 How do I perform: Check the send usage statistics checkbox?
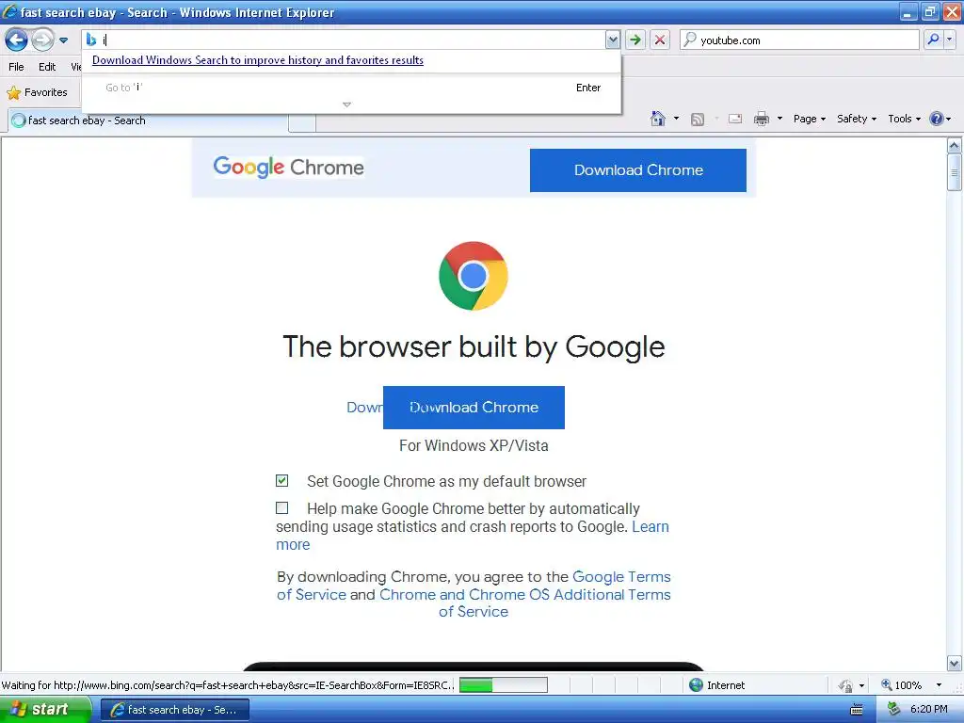point(282,507)
